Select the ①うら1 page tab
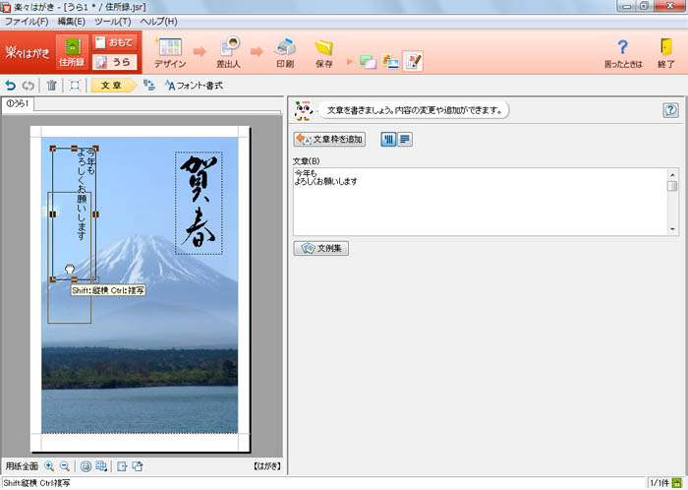Image resolution: width=688 pixels, height=490 pixels. click(x=18, y=103)
